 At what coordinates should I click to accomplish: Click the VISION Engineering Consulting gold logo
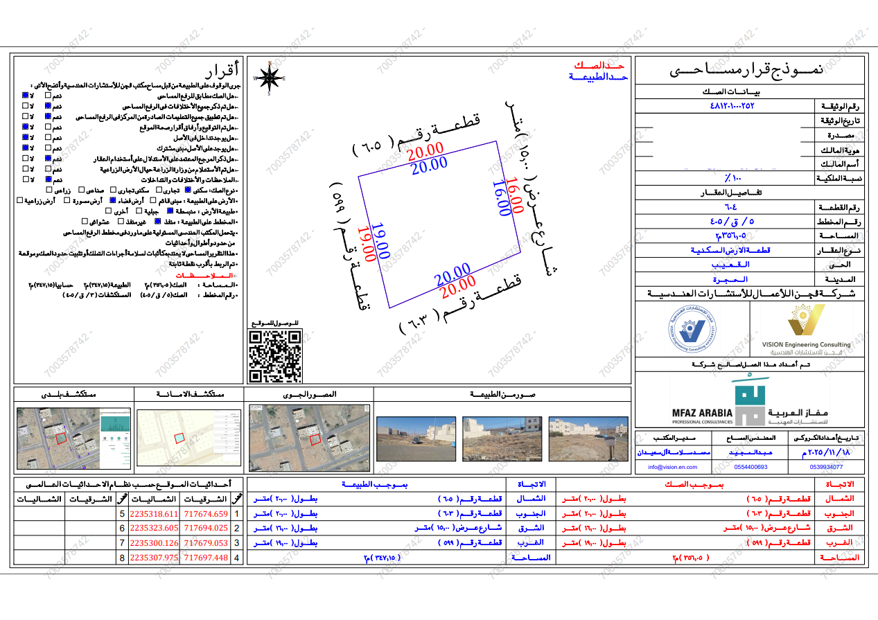(806, 329)
